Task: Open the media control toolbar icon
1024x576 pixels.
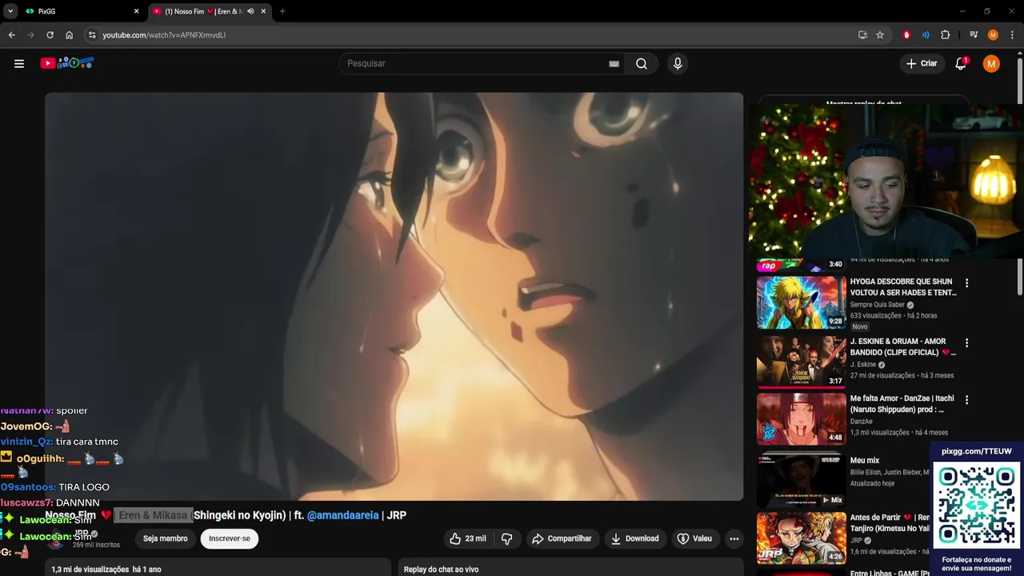Action: tap(974, 35)
